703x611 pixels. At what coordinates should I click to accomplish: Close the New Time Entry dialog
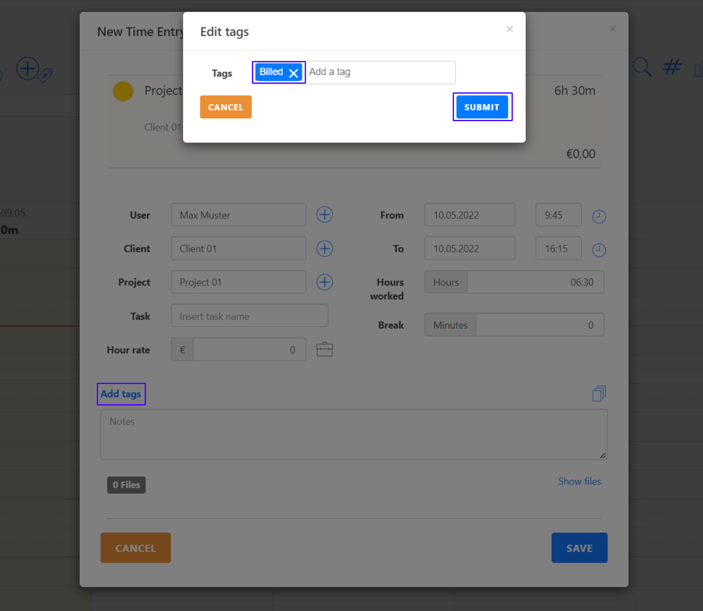[x=613, y=29]
